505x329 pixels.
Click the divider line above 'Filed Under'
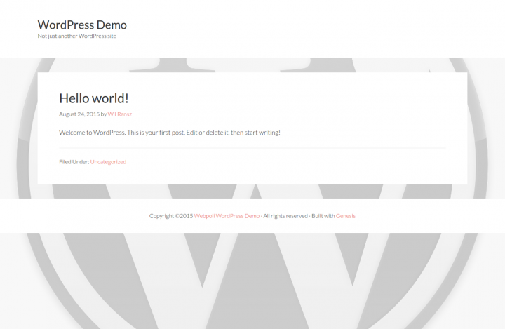(252, 148)
